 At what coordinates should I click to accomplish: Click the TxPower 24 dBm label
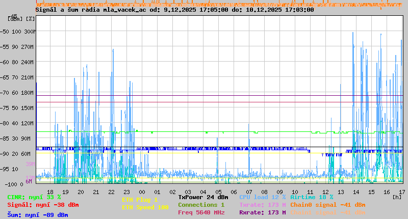pyautogui.click(x=203, y=197)
